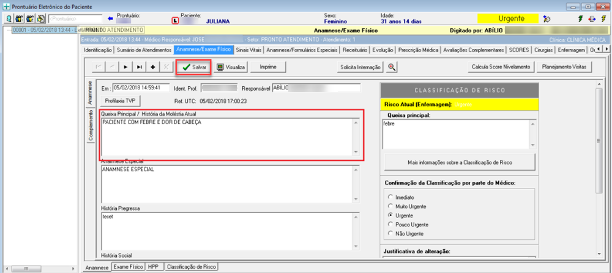Select the Pouco Urgente radio option
The height and width of the screenshot is (273, 612).
390,225
